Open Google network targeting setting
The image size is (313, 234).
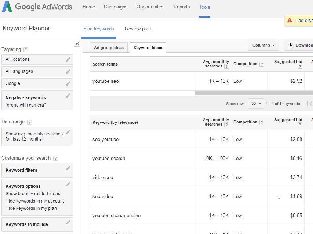(37, 83)
